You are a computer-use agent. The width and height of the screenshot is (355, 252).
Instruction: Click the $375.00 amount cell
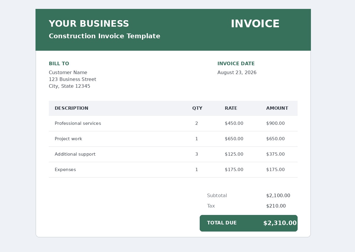click(x=275, y=154)
